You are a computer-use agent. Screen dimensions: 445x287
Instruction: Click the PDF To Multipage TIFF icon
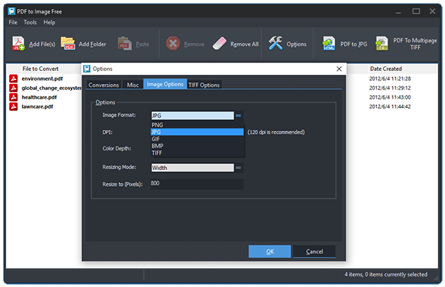pos(382,44)
